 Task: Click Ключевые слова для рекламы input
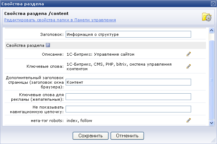[128, 96]
